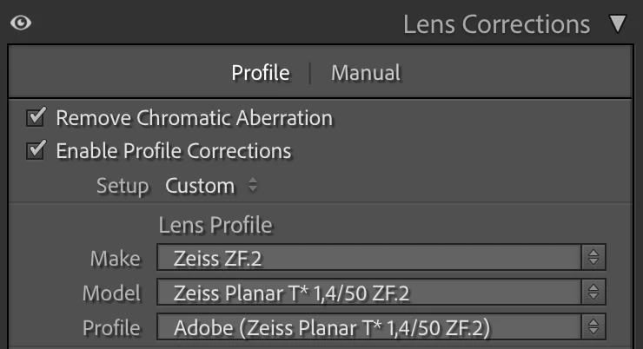
Task: Uncheck Remove Chromatic Aberration checkbox
Action: click(x=36, y=117)
